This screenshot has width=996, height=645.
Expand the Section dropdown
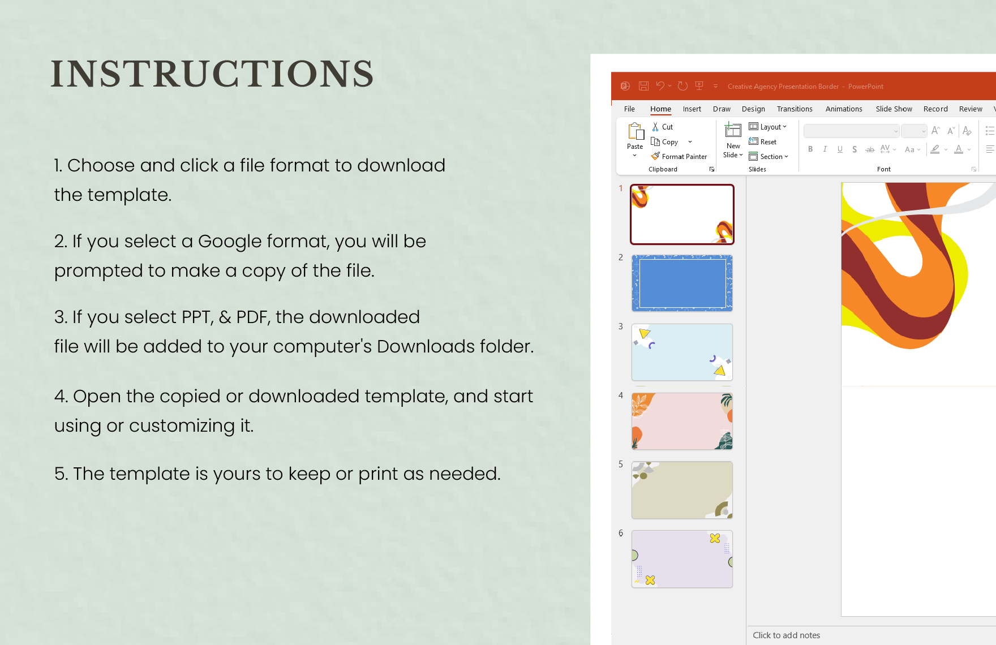point(769,157)
